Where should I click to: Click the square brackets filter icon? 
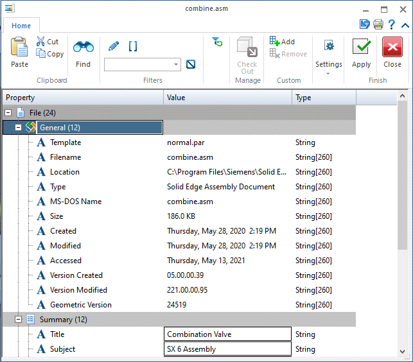[133, 46]
